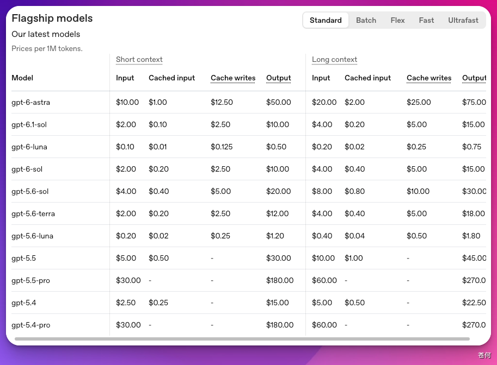The width and height of the screenshot is (497, 365).
Task: Click gpt-5.5-pro's $60.00 long context input price
Action: pos(324,281)
